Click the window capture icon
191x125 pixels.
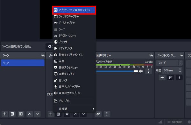56,16
